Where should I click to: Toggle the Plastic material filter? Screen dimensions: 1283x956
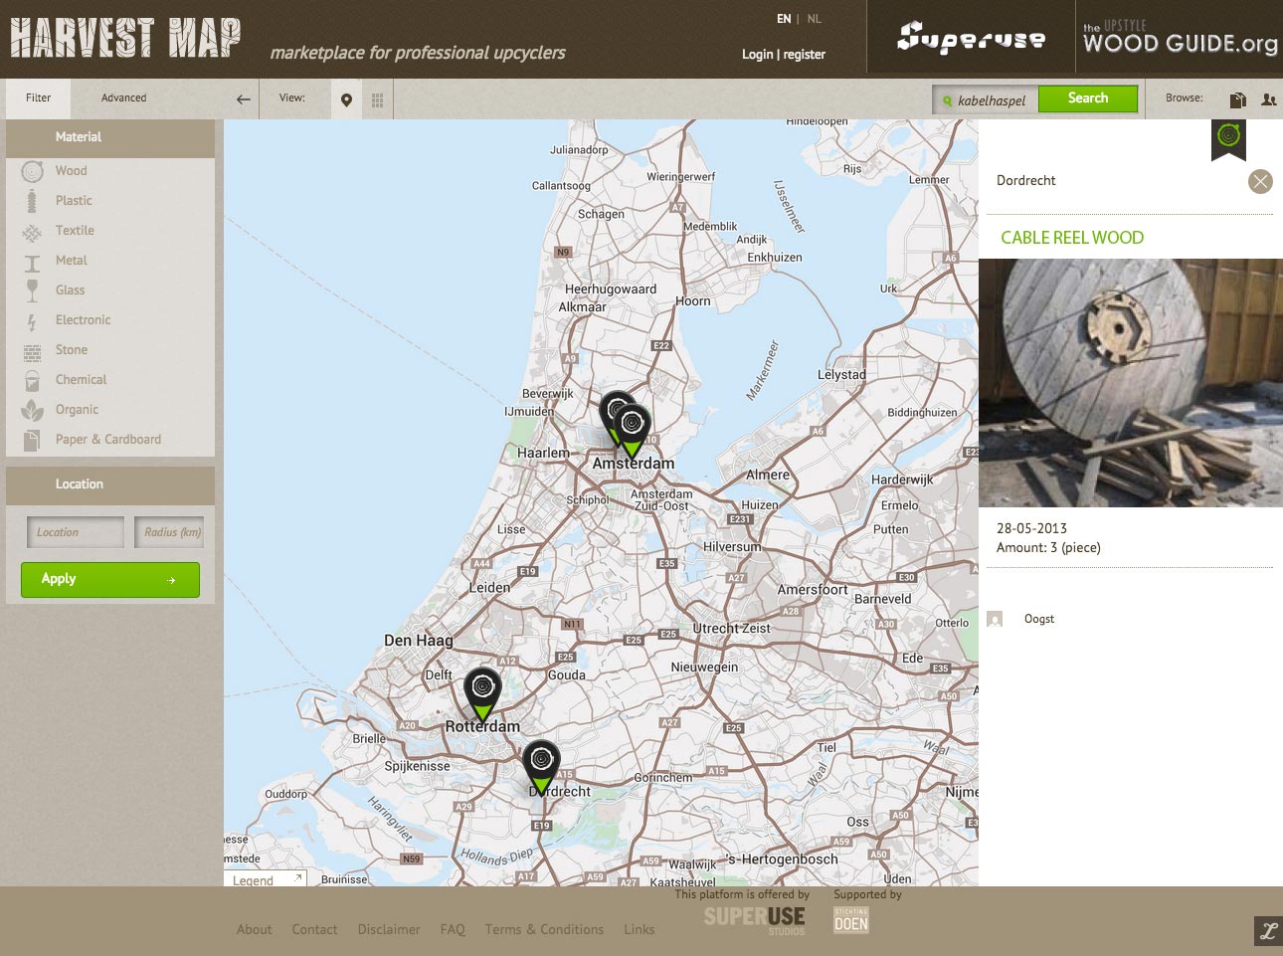pos(73,201)
